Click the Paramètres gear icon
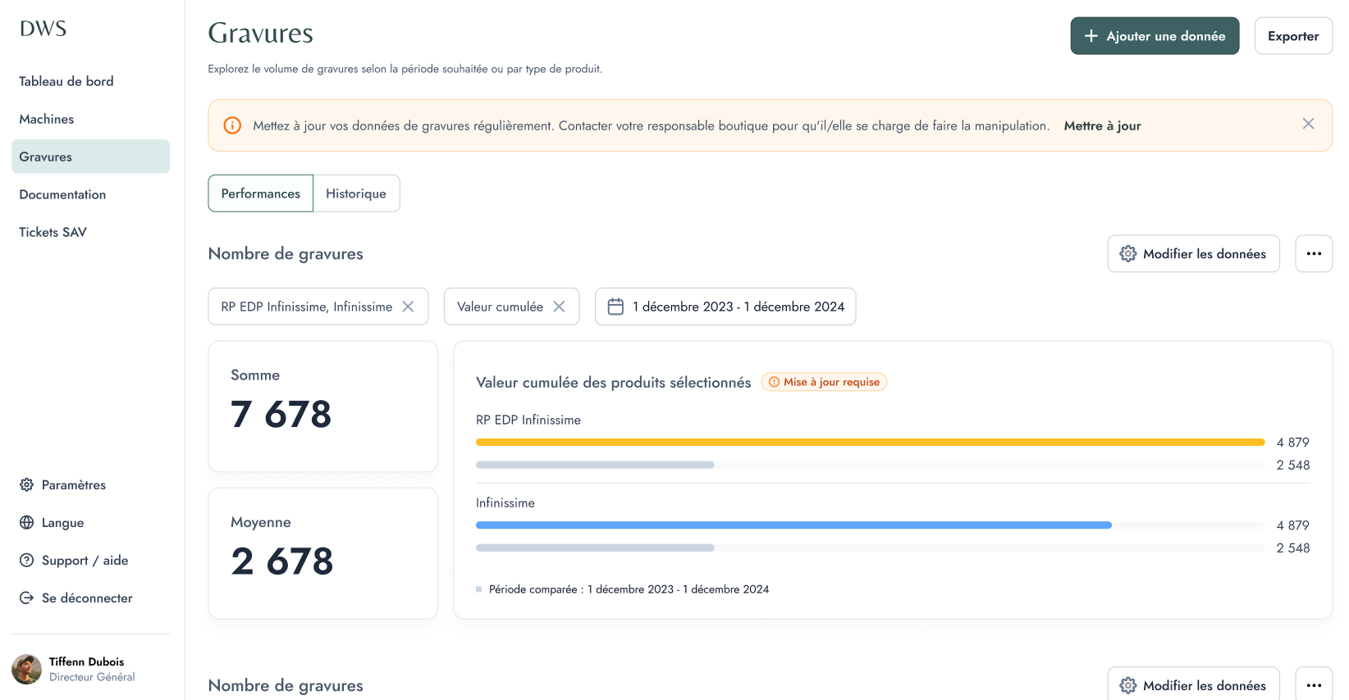The width and height of the screenshot is (1349, 700). coord(27,484)
